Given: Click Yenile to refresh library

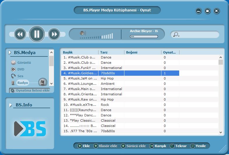Looking at the screenshot, I should (x=198, y=146).
